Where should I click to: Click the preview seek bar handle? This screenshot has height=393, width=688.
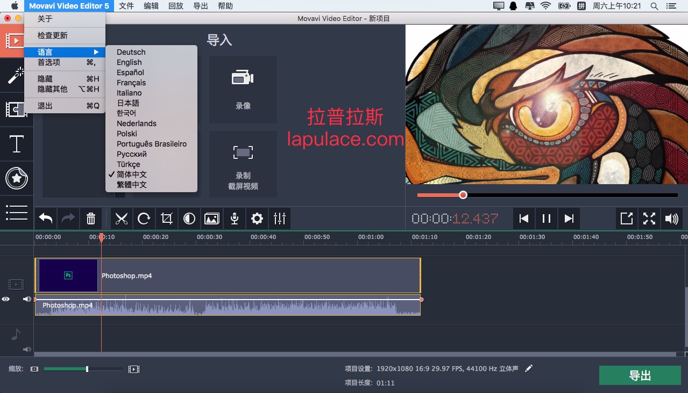point(463,195)
